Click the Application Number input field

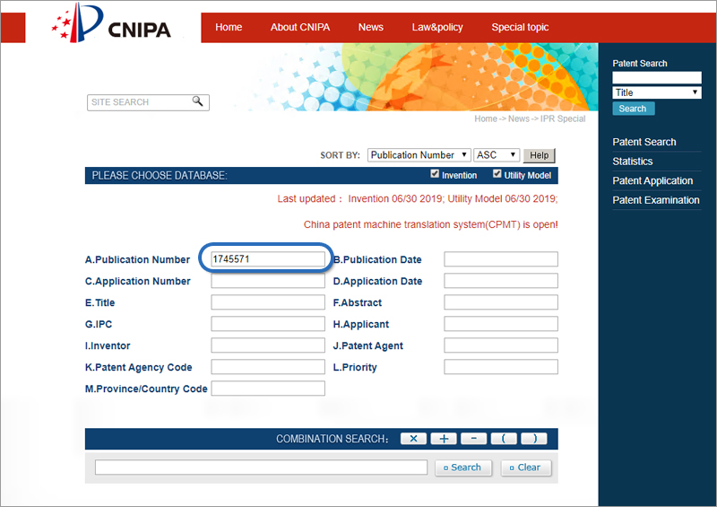click(x=268, y=281)
